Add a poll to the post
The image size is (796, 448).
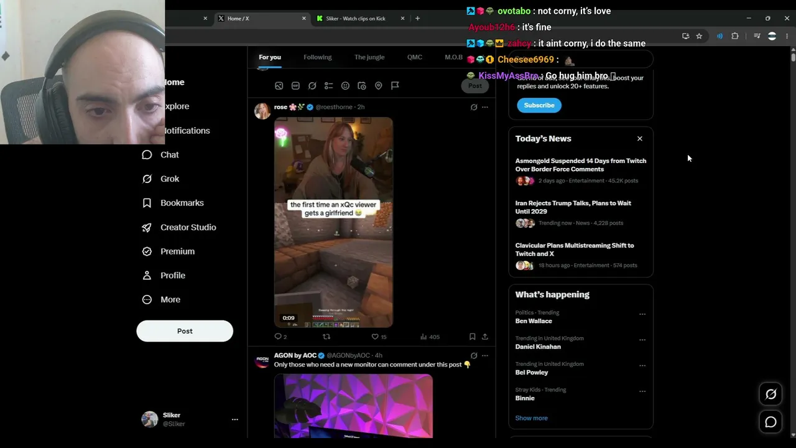tap(328, 86)
